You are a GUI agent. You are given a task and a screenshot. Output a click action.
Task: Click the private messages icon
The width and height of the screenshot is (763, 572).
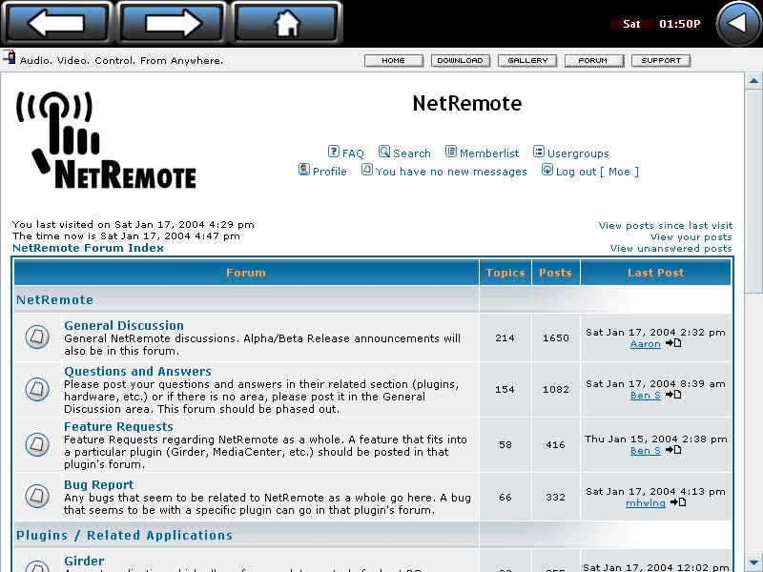(x=367, y=170)
